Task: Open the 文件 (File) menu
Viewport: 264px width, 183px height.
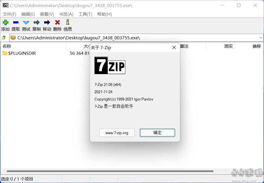Action: pyautogui.click(x=9, y=14)
